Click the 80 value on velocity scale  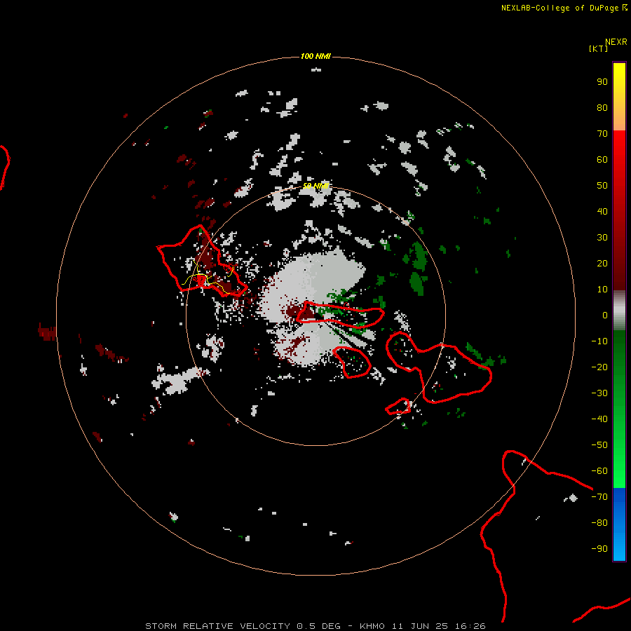pos(602,107)
